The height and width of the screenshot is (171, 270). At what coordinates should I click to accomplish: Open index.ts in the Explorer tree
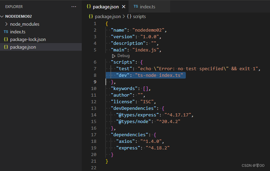click(17, 32)
